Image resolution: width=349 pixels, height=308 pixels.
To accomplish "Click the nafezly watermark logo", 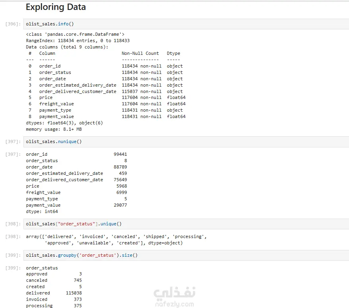I will 174,297.
